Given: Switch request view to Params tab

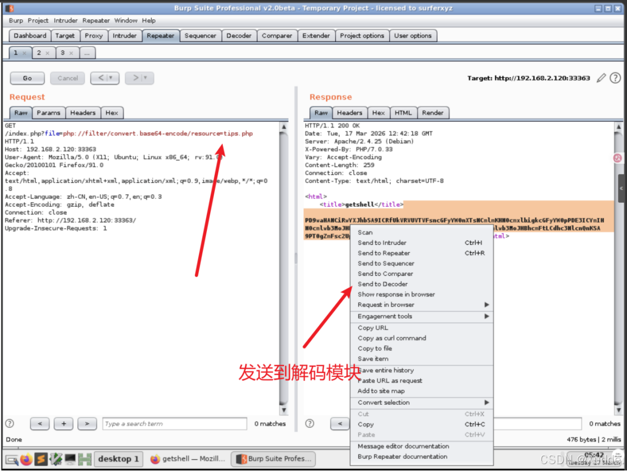Looking at the screenshot, I should (48, 113).
